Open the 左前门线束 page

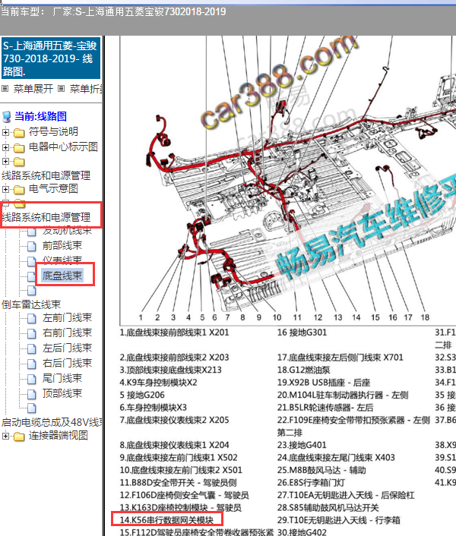67,318
